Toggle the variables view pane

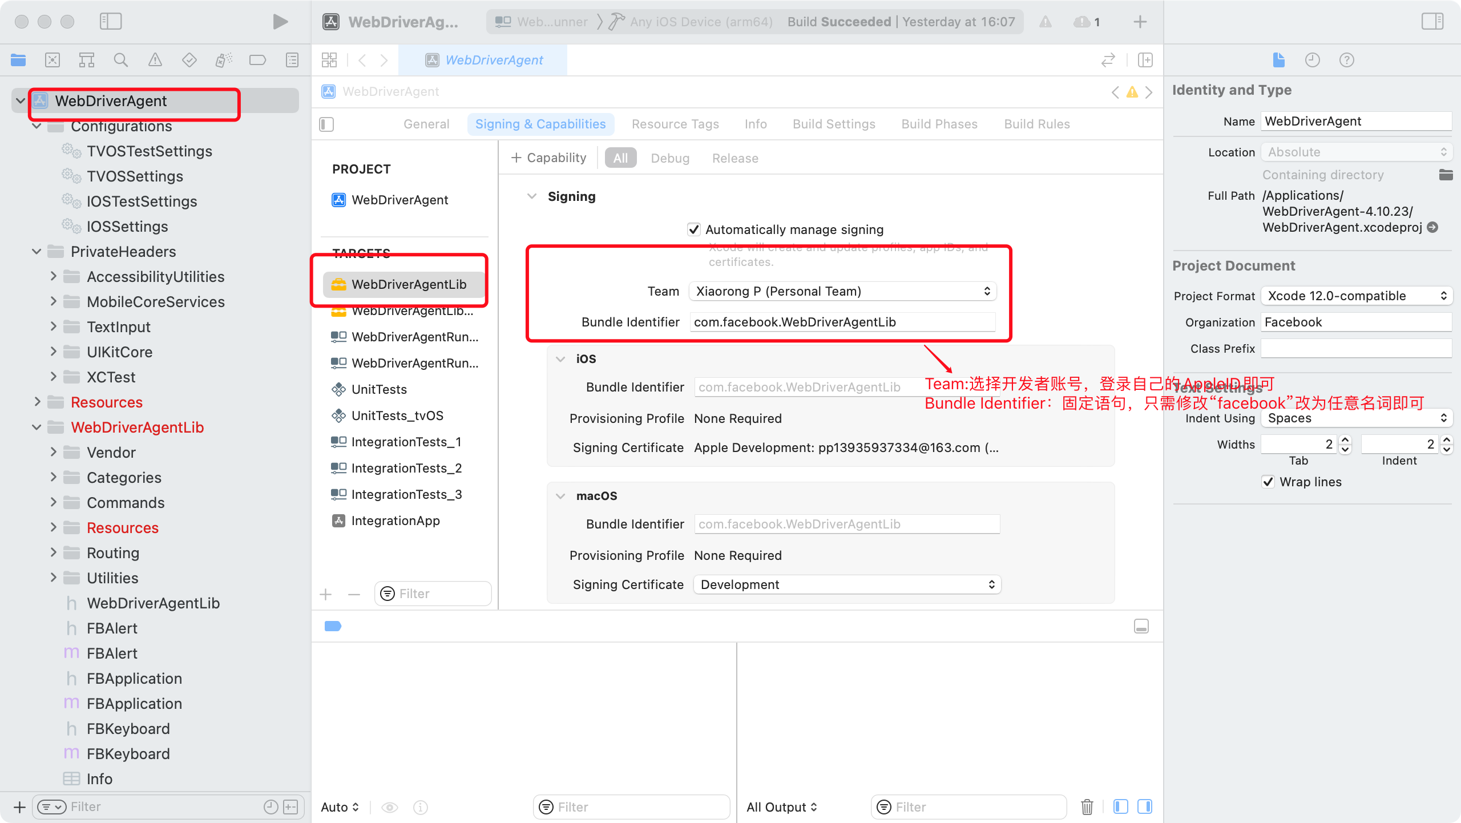coord(1121,806)
